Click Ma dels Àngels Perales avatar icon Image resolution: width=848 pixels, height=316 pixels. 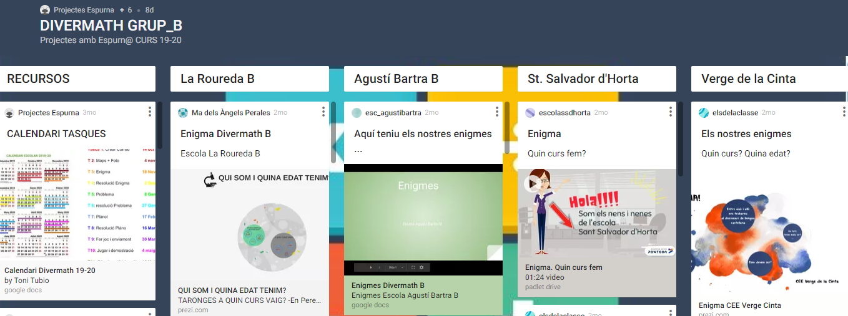[183, 113]
